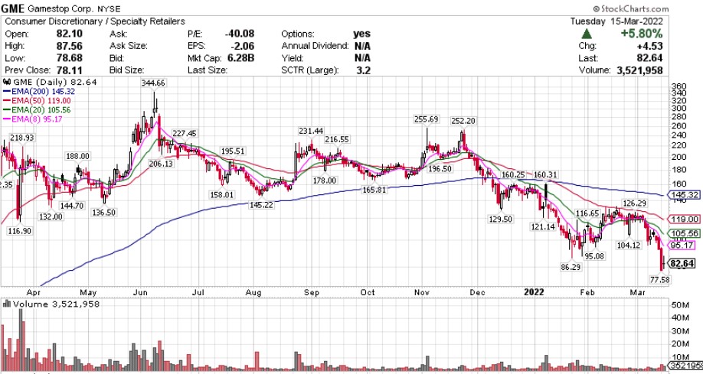Click the 95.17 flag on the right axis

point(682,246)
